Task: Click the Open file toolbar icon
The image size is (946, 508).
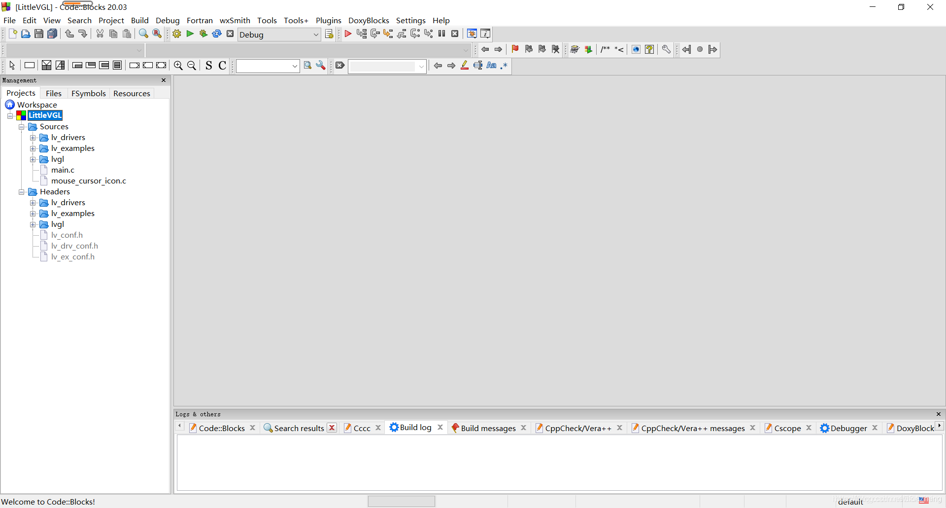Action: pos(26,34)
